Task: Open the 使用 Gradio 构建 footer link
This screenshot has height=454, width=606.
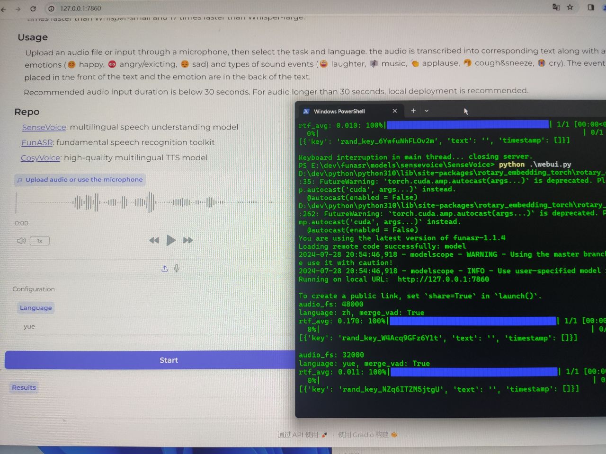Action: click(x=367, y=435)
